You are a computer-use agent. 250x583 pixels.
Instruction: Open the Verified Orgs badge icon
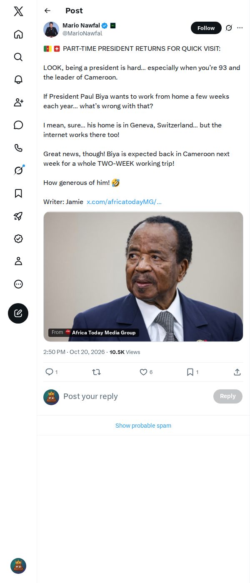[x=18, y=239]
